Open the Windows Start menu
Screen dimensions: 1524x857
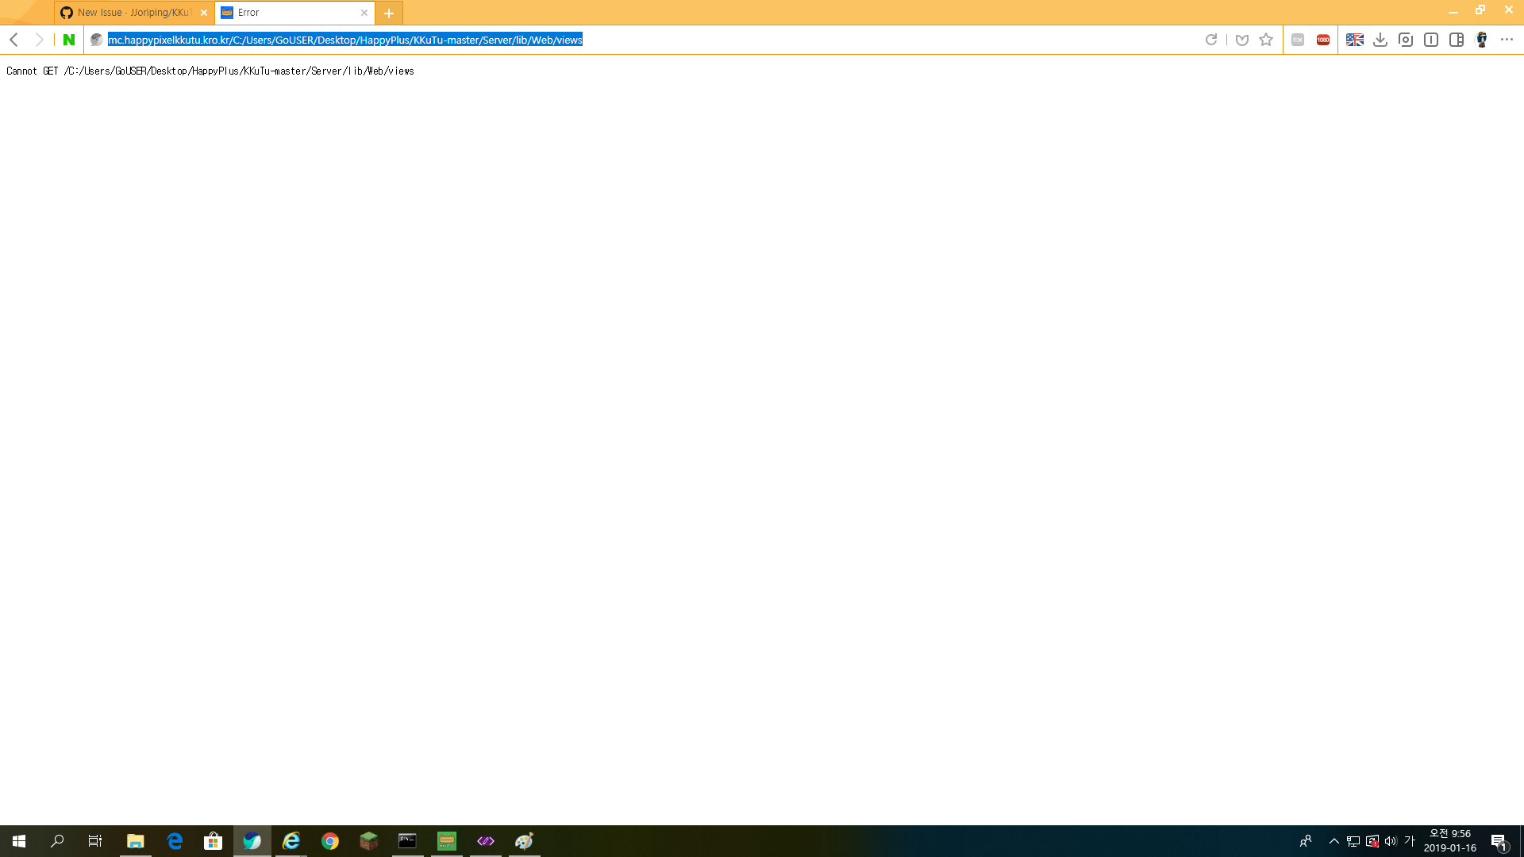(19, 841)
